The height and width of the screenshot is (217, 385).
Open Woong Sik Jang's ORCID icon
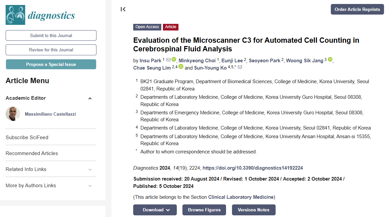tap(330, 59)
